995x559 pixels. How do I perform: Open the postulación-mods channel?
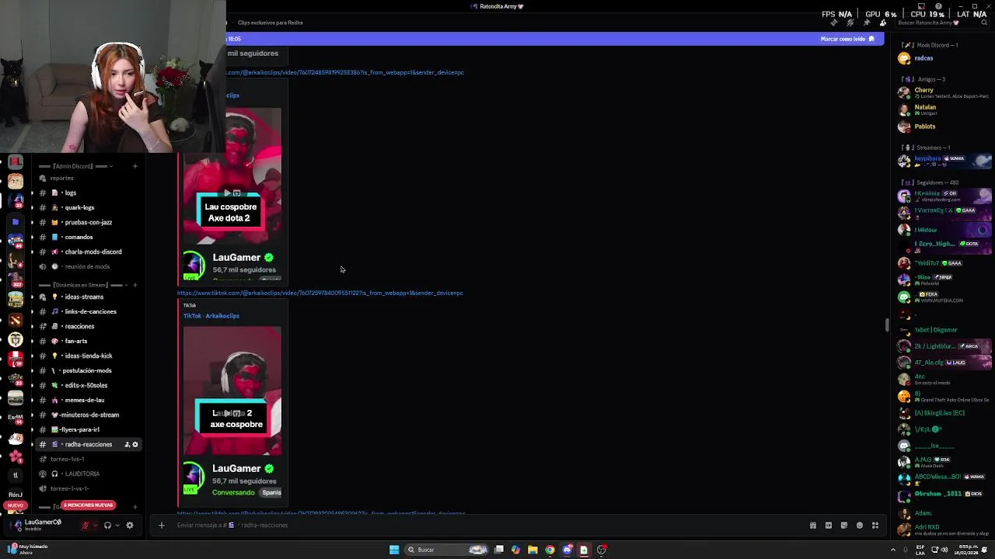click(89, 370)
